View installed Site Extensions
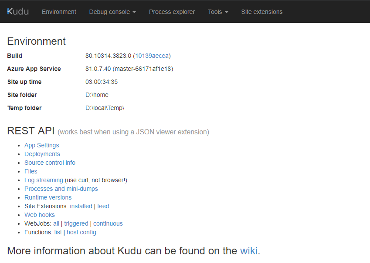The width and height of the screenshot is (370, 263). click(81, 206)
